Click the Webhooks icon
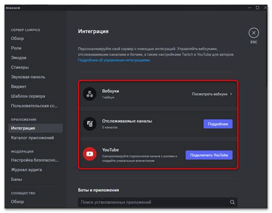This screenshot has width=272, height=213. 90,94
